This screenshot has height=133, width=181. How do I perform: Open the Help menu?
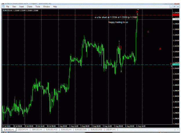point(55,7)
